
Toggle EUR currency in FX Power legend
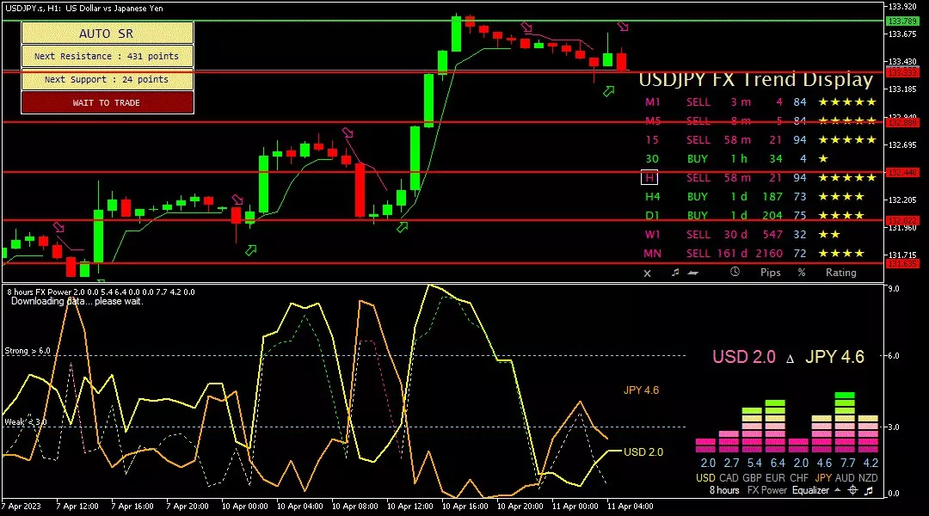click(775, 477)
